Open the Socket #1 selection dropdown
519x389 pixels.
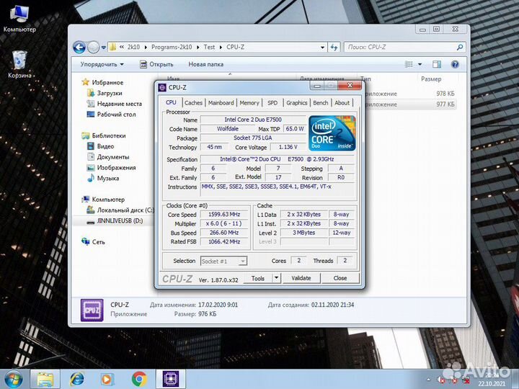(223, 261)
